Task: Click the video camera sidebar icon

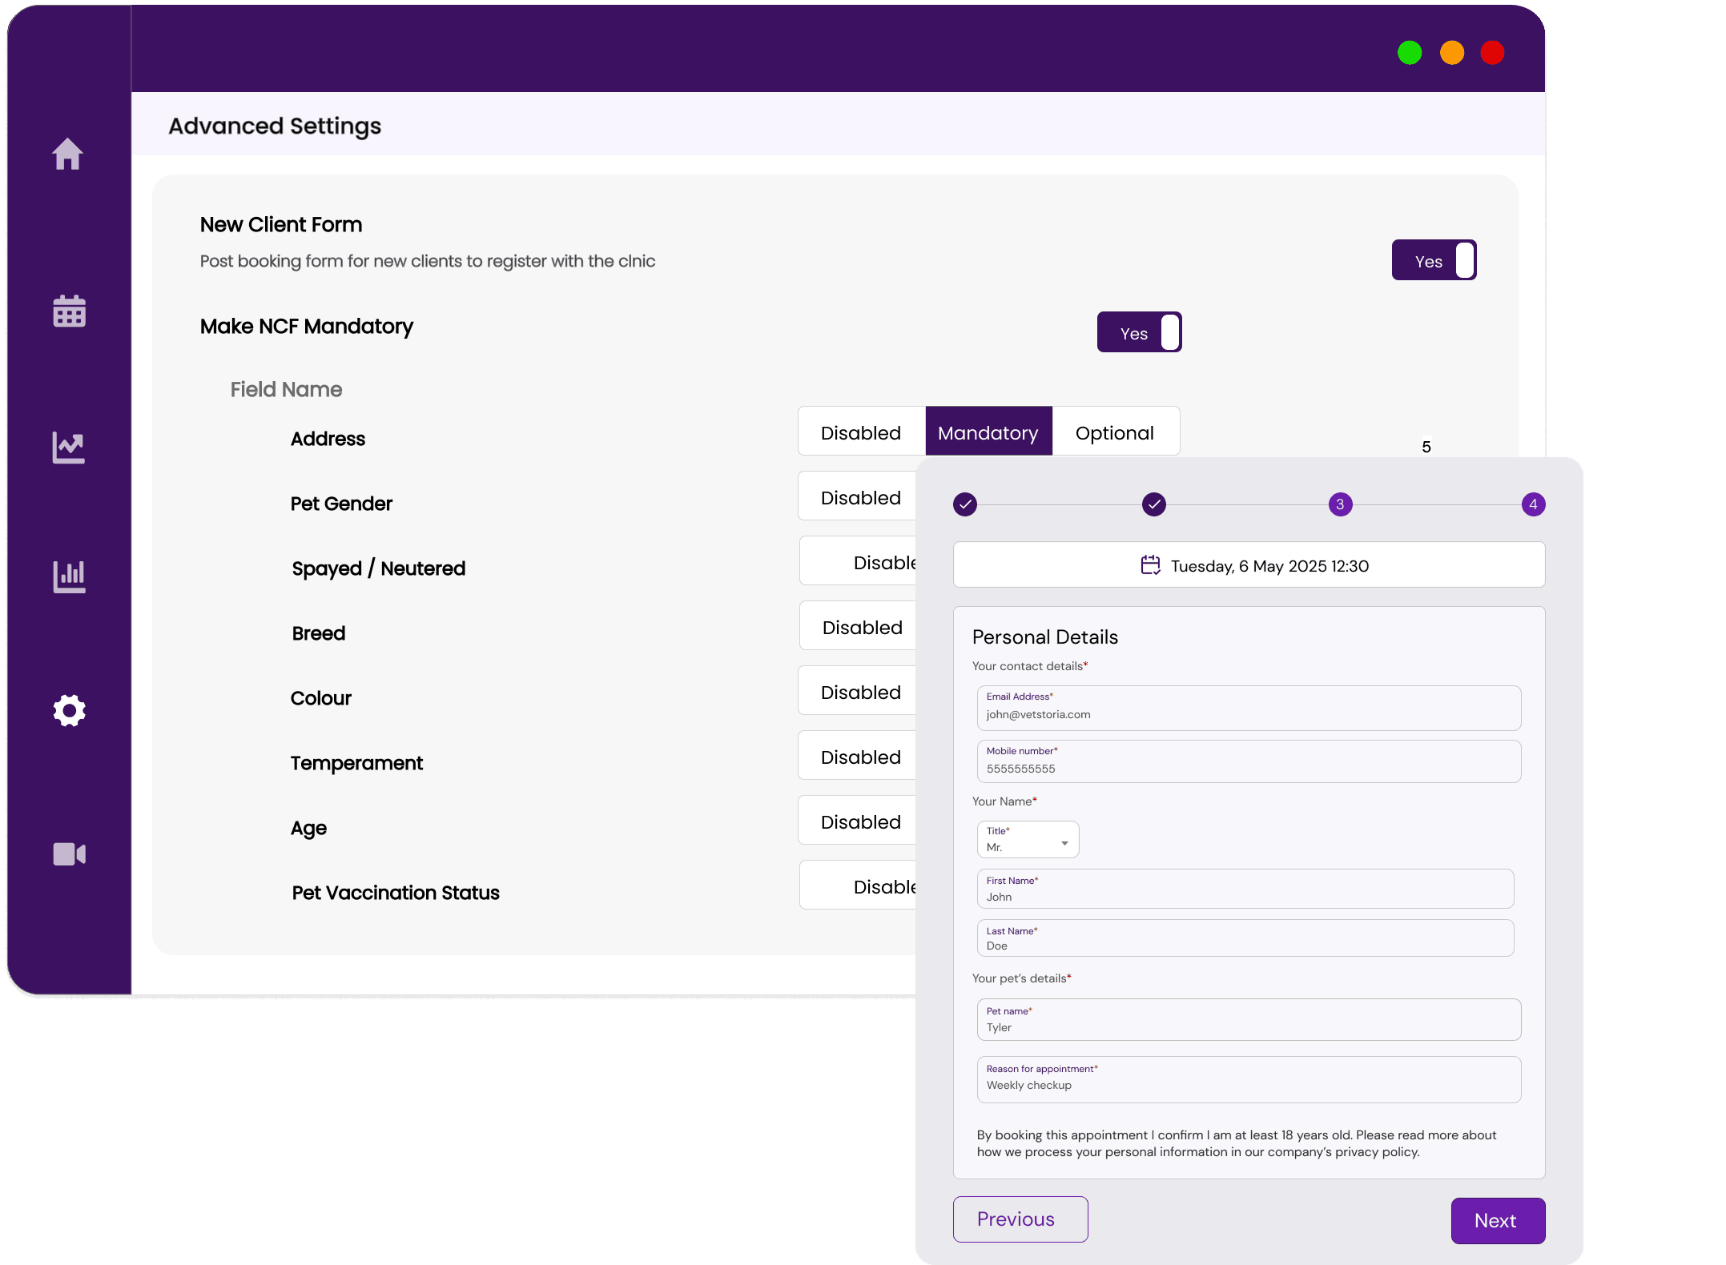Action: click(x=70, y=854)
